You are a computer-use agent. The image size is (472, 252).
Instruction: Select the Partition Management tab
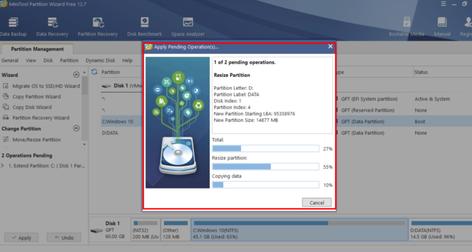pos(37,49)
